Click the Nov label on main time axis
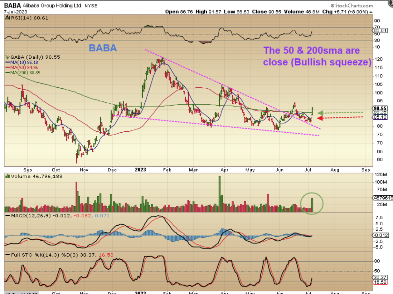This screenshot has width=393, height=294. coord(84,170)
